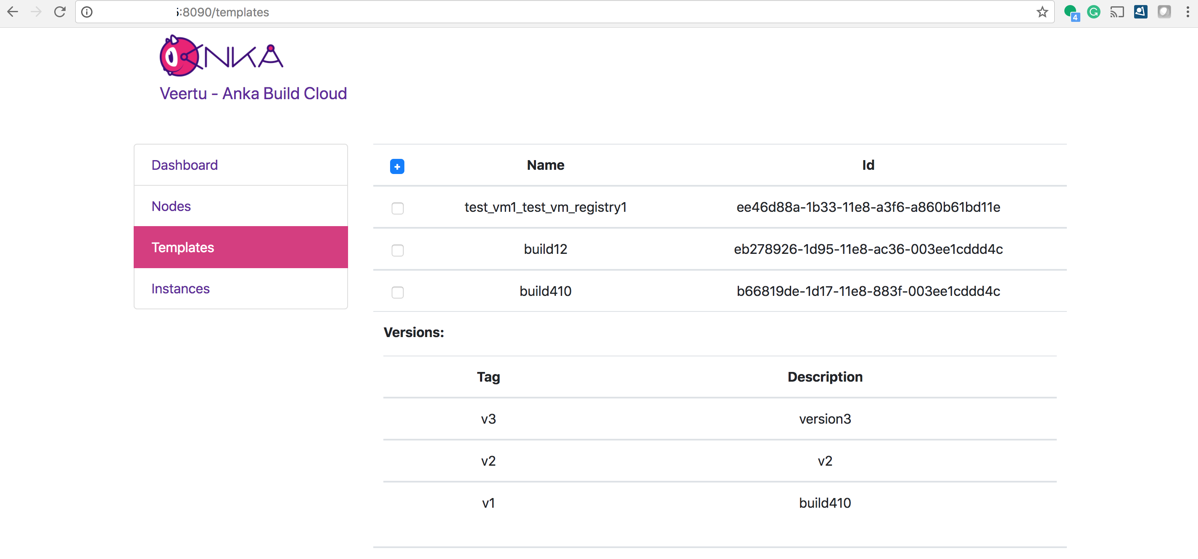This screenshot has width=1198, height=559.
Task: Click Veertu - Anka Build Cloud title link
Action: [x=253, y=93]
